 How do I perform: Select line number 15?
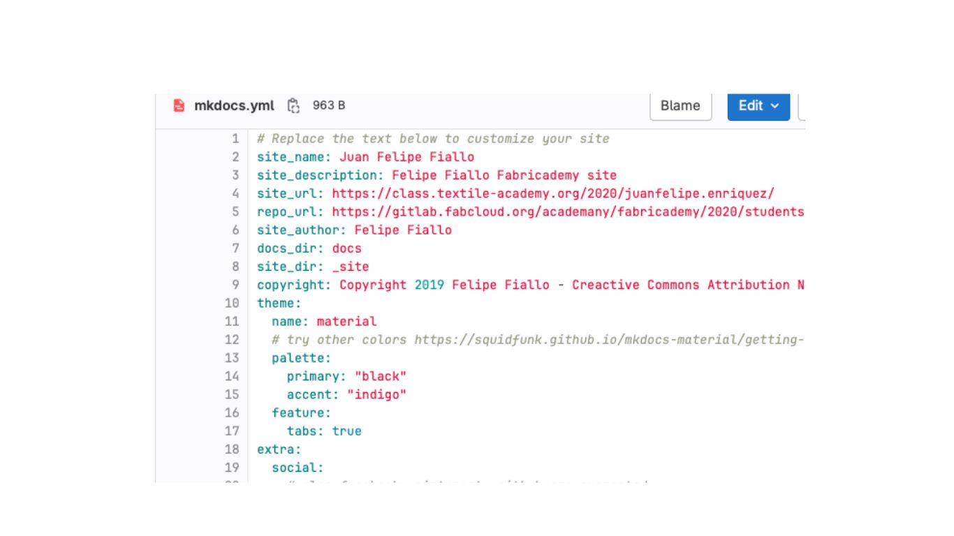tap(232, 394)
